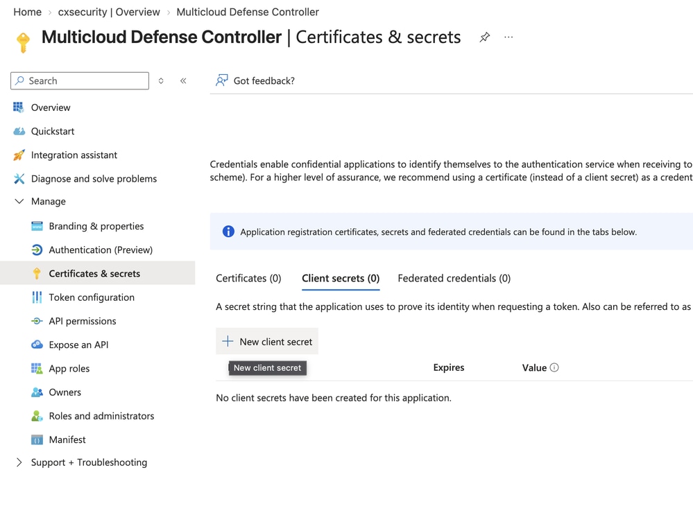Click the Value column info icon
Screen dimensions: 693x522
coord(554,367)
